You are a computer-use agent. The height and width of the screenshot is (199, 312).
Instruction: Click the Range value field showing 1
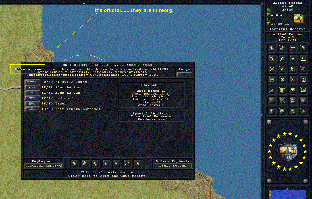tap(184, 74)
